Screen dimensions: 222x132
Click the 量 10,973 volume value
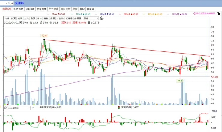coord(94,23)
